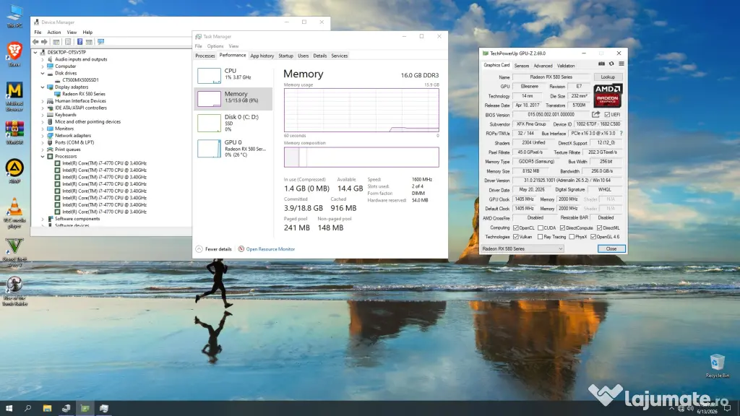This screenshot has height=416, width=740.
Task: Click the bus interface question mark icon
Action: click(621, 134)
